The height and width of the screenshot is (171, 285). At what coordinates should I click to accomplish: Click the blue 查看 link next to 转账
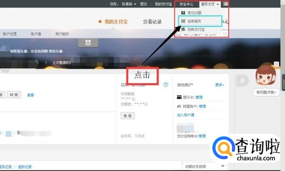(31, 95)
